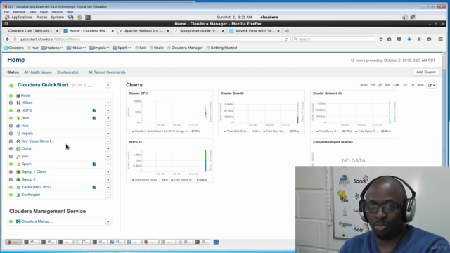Launch the terminal icon in GNOME panel
The image size is (450, 253).
coord(88,18)
